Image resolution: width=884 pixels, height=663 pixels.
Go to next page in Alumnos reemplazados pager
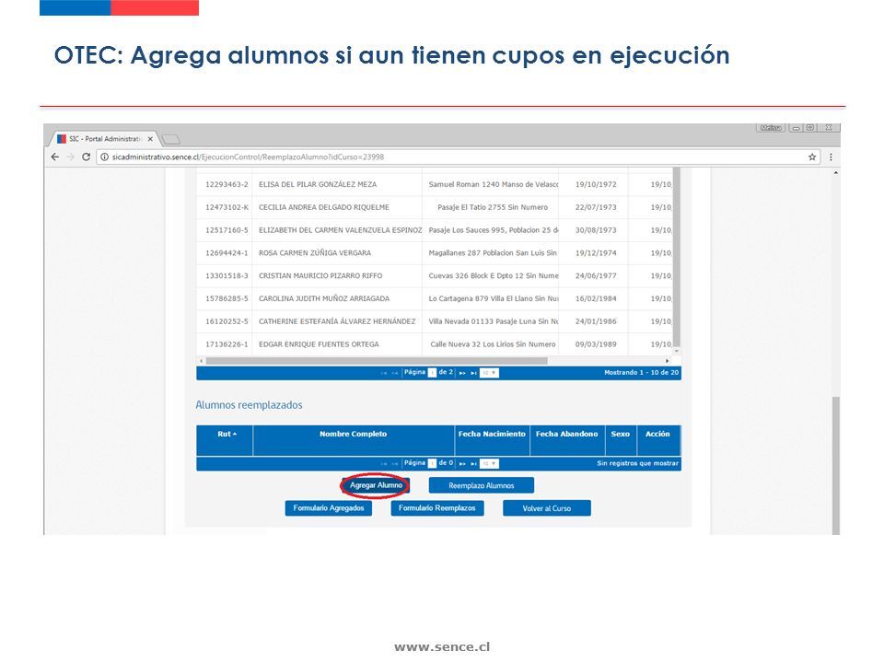tap(462, 463)
